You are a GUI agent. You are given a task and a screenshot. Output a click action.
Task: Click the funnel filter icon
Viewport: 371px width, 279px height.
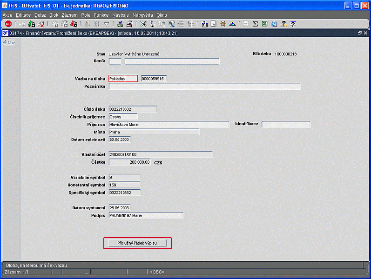(x=107, y=24)
